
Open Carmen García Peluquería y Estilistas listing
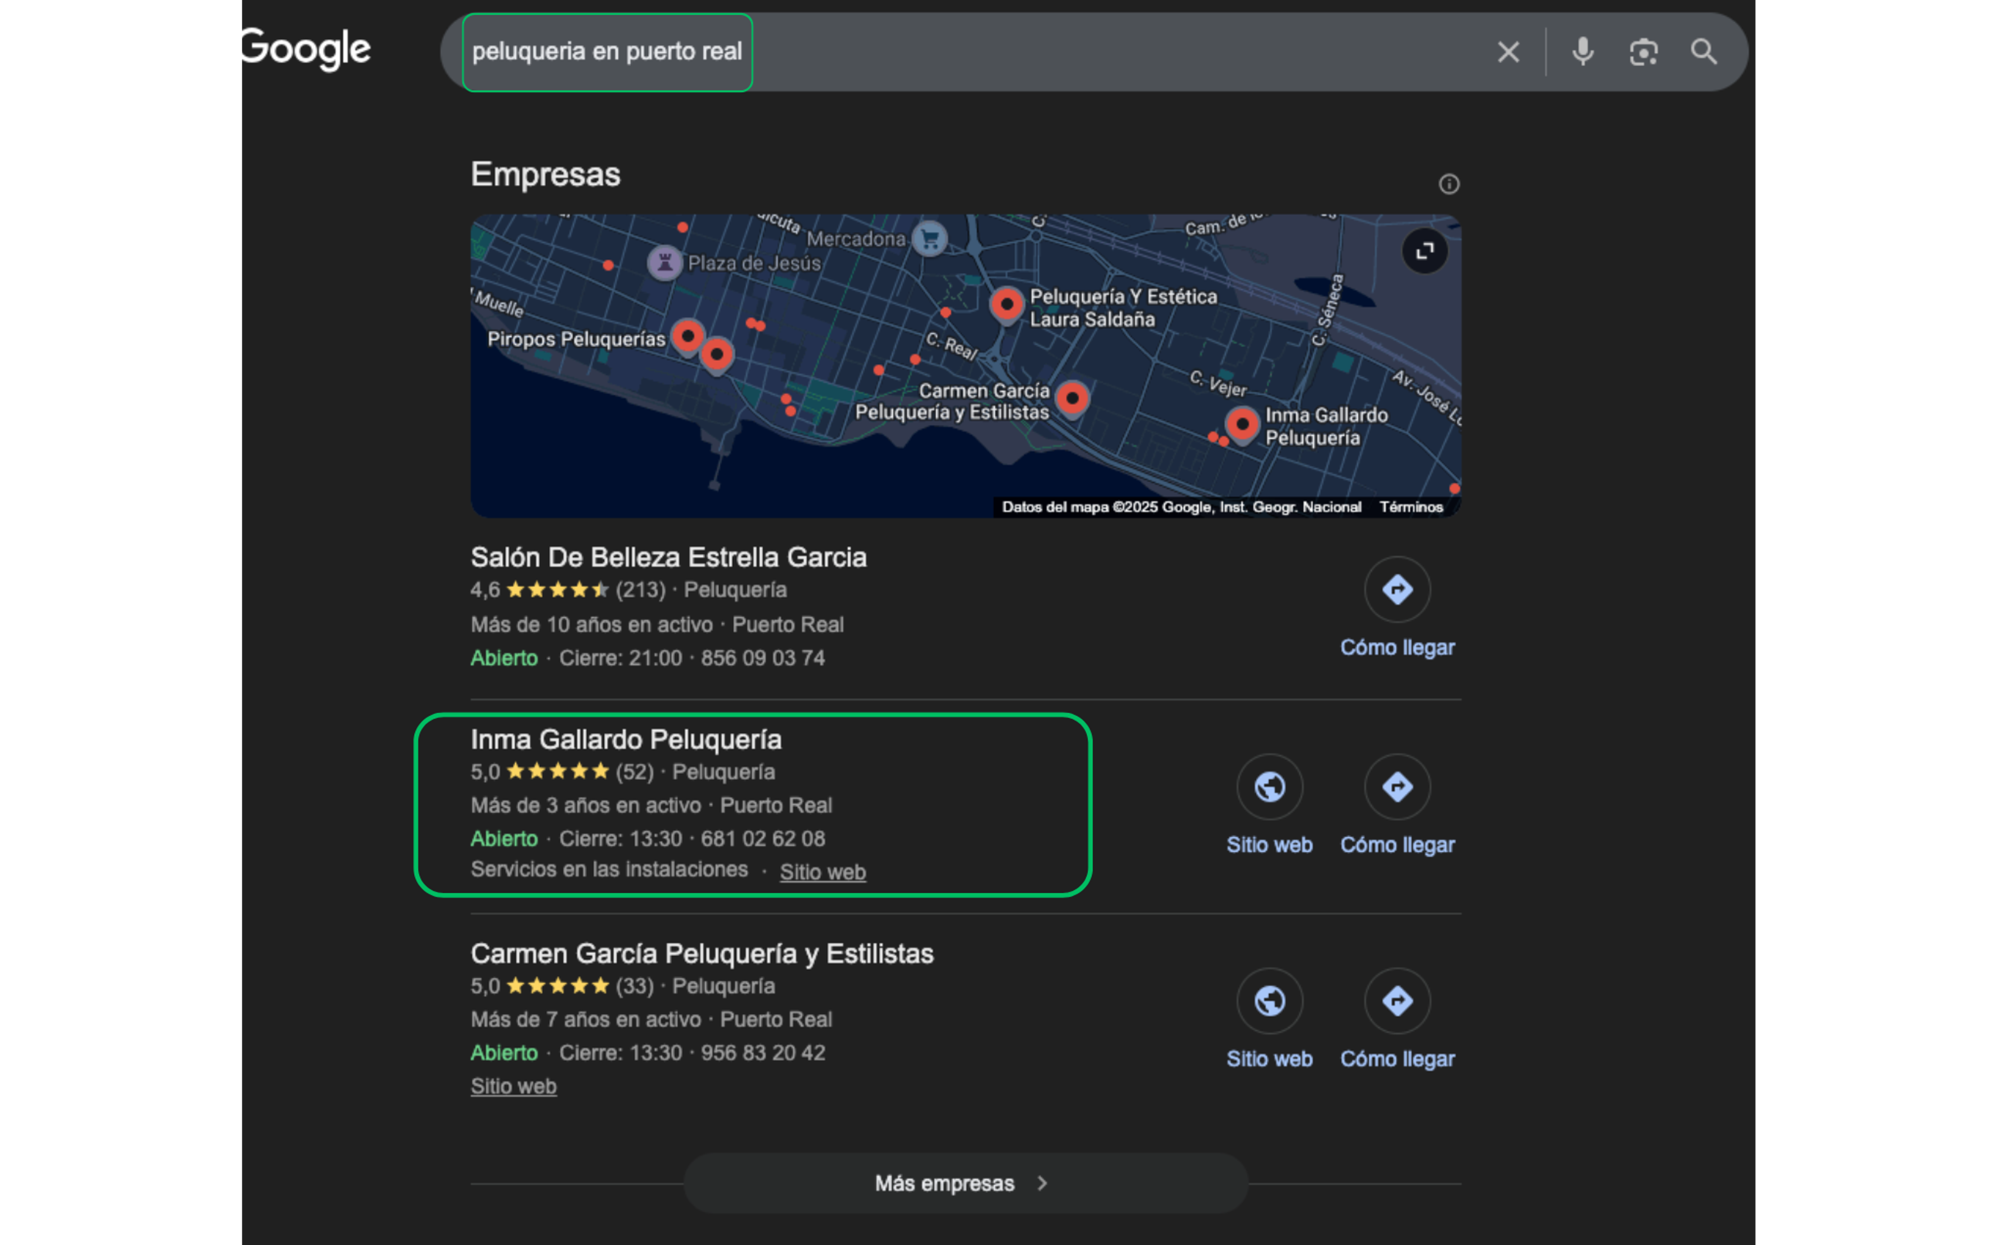(702, 954)
